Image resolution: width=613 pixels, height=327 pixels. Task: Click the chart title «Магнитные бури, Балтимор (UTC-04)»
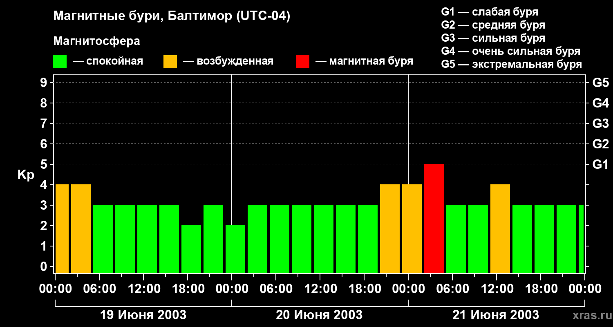(x=172, y=16)
